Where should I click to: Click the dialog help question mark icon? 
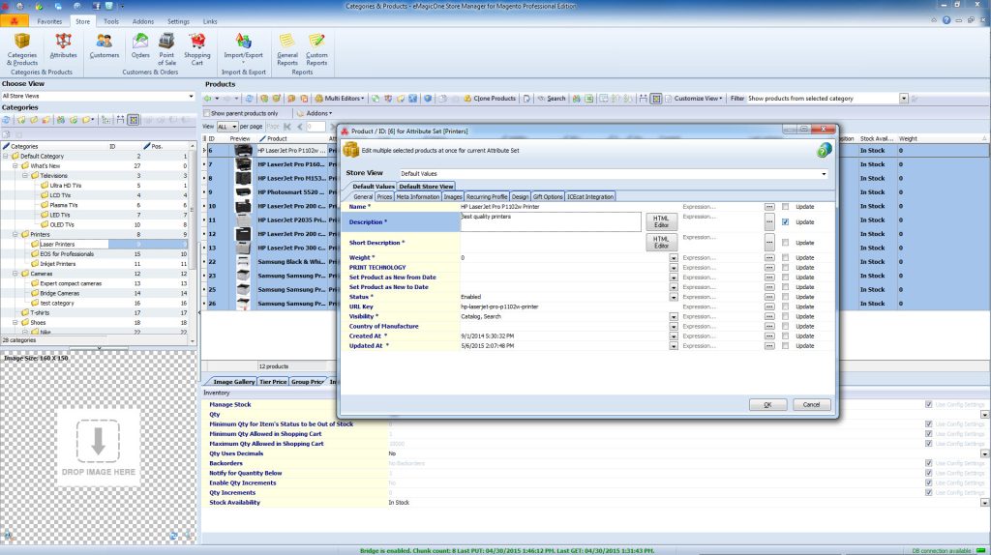[x=824, y=150]
